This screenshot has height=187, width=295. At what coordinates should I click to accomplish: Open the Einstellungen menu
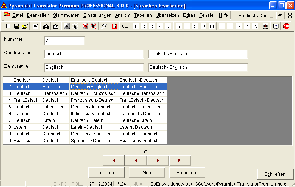coord(97,15)
